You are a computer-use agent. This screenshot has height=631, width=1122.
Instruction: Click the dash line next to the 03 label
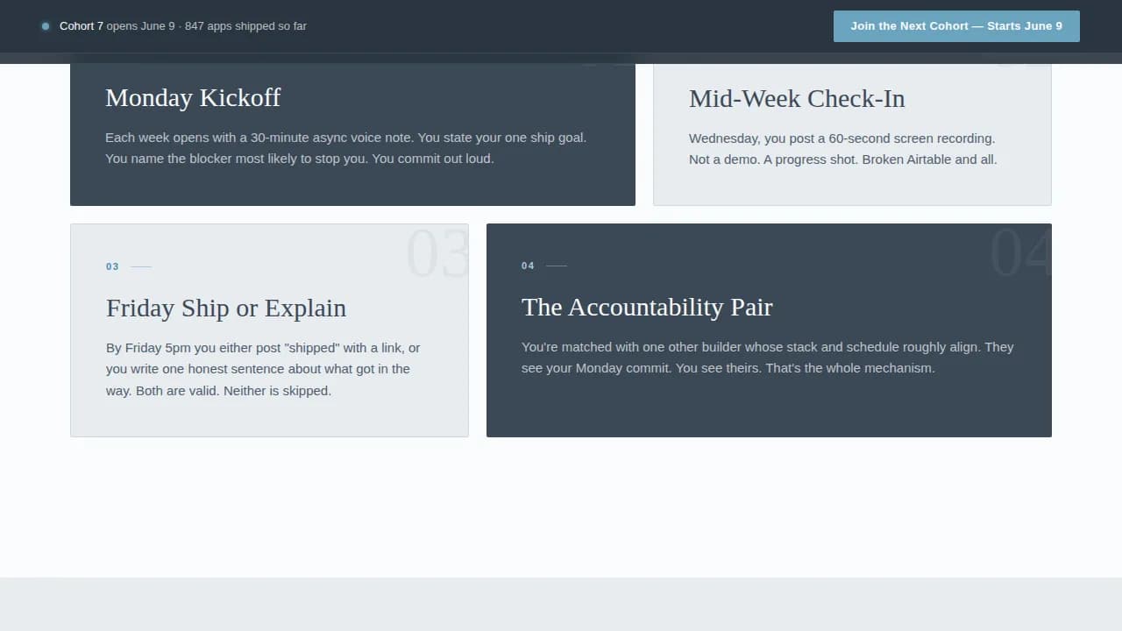click(x=138, y=266)
